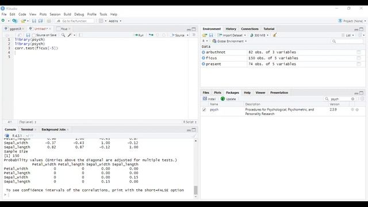Viewport: 368px width, 207px height.
Task: Maximize the Console pane
Action: (194, 129)
